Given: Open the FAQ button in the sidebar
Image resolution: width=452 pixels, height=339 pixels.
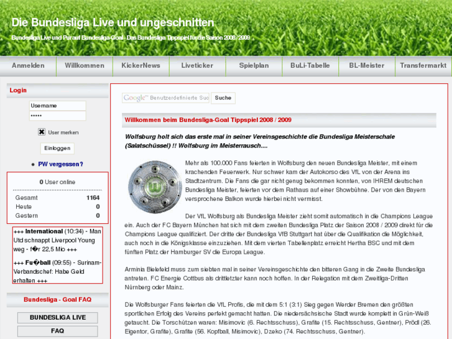Looking at the screenshot, I should click(x=58, y=331).
